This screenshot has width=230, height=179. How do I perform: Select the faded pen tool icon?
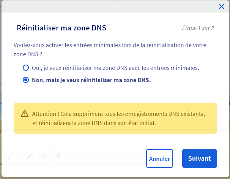click(11, 155)
